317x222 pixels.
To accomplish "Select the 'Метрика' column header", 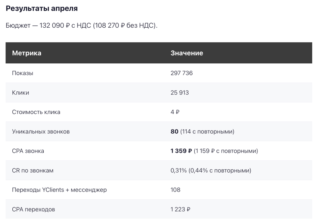I will (27, 53).
